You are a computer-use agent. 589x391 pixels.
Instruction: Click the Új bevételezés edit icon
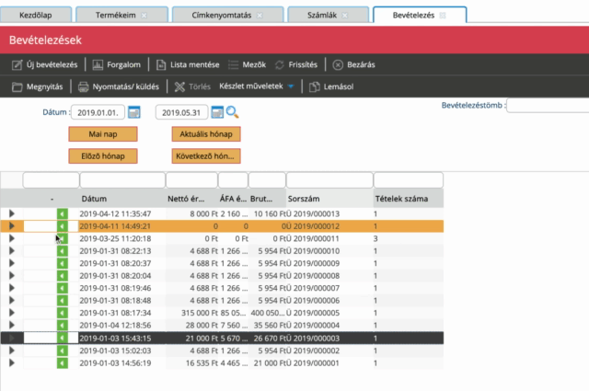[17, 65]
